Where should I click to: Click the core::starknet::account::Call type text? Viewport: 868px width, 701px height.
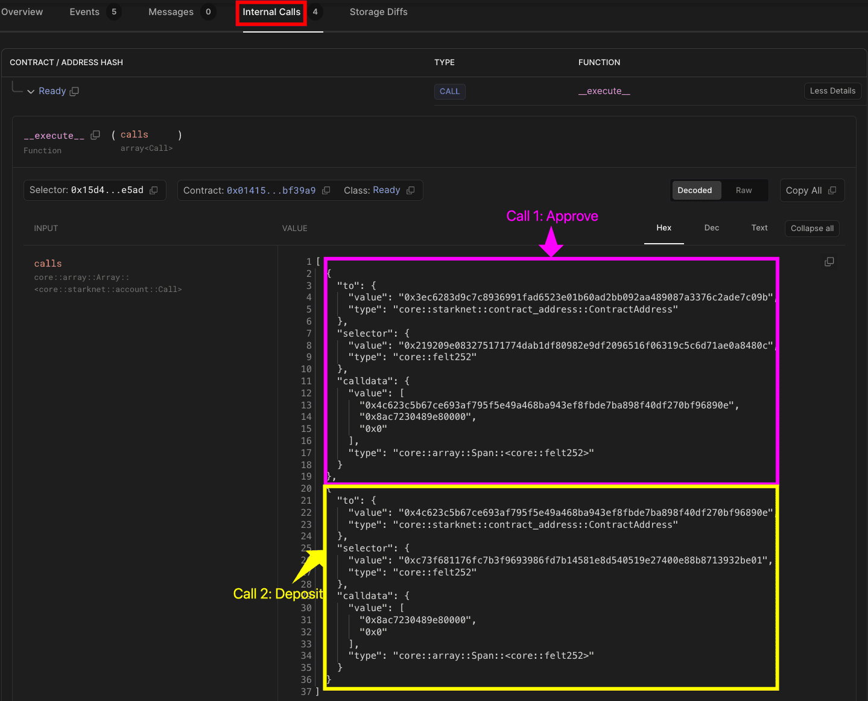click(108, 290)
